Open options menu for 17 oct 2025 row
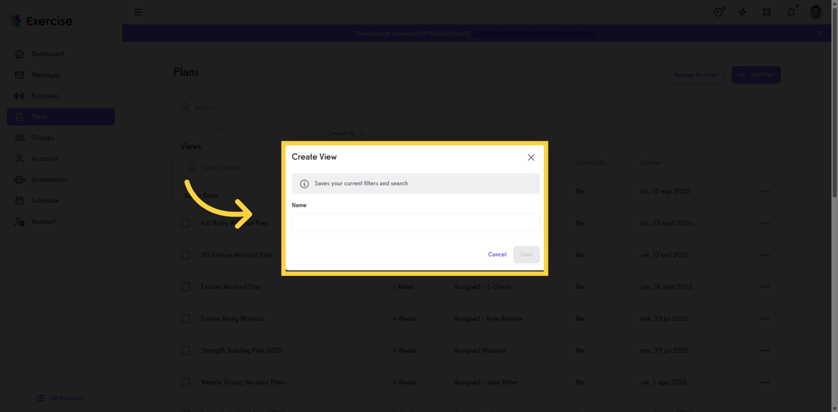The image size is (838, 412). click(x=764, y=255)
